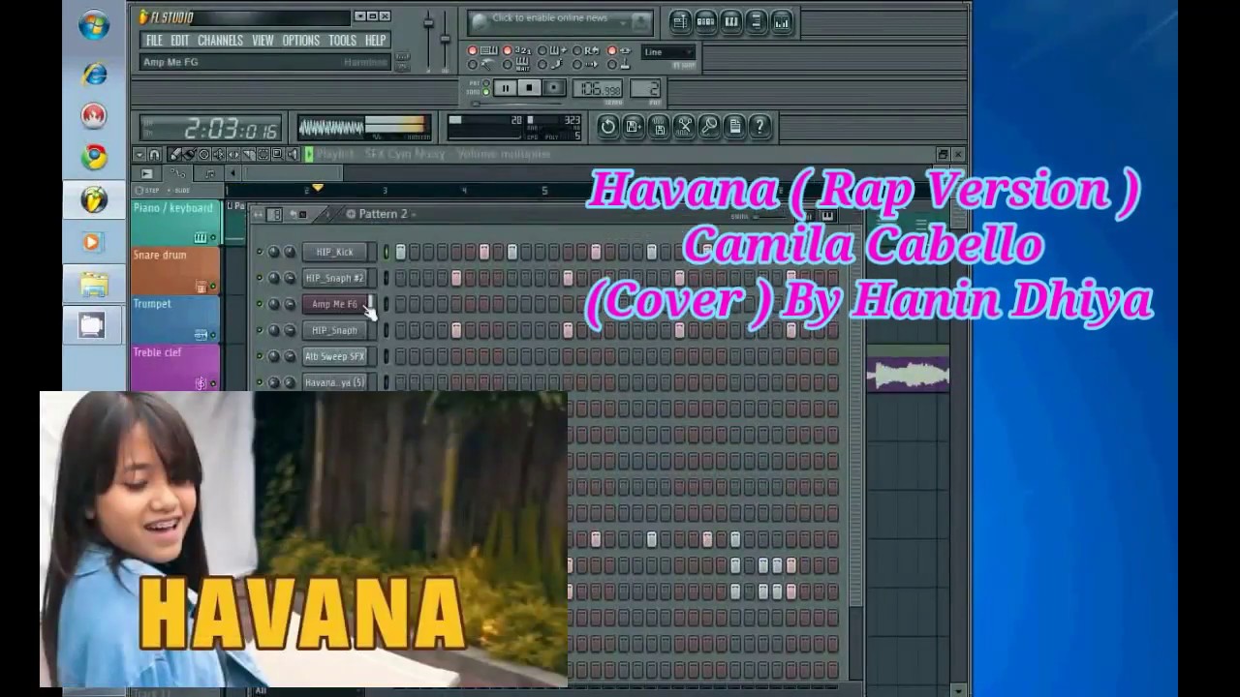Mute the Amp Me FG channel LED

(x=259, y=304)
